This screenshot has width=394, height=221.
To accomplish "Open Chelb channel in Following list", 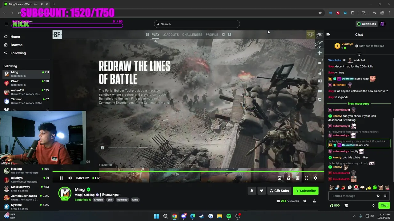I will [x=26, y=83].
